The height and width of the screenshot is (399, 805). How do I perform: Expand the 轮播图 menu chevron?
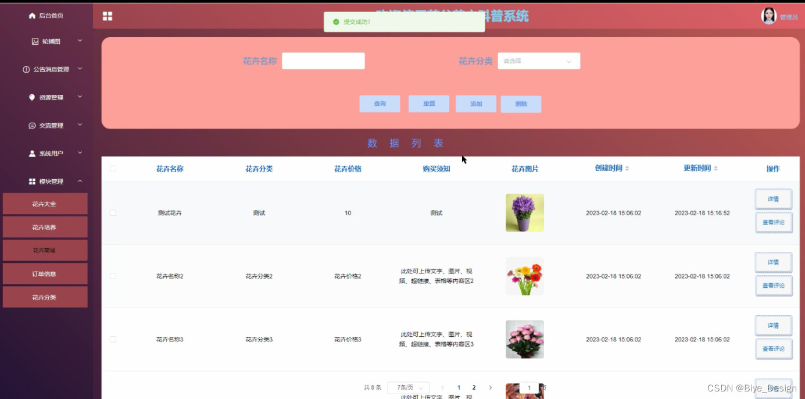[80, 41]
